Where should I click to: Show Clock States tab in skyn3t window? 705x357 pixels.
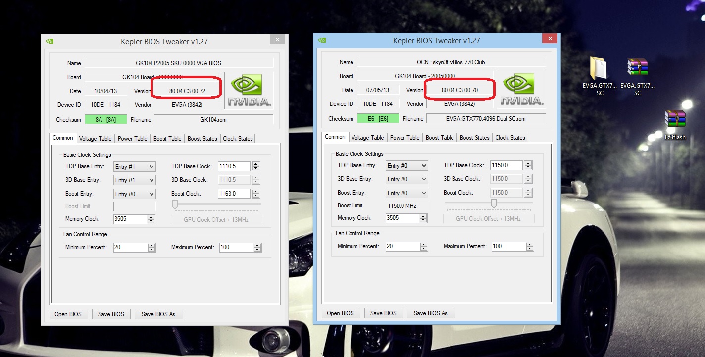tap(510, 138)
